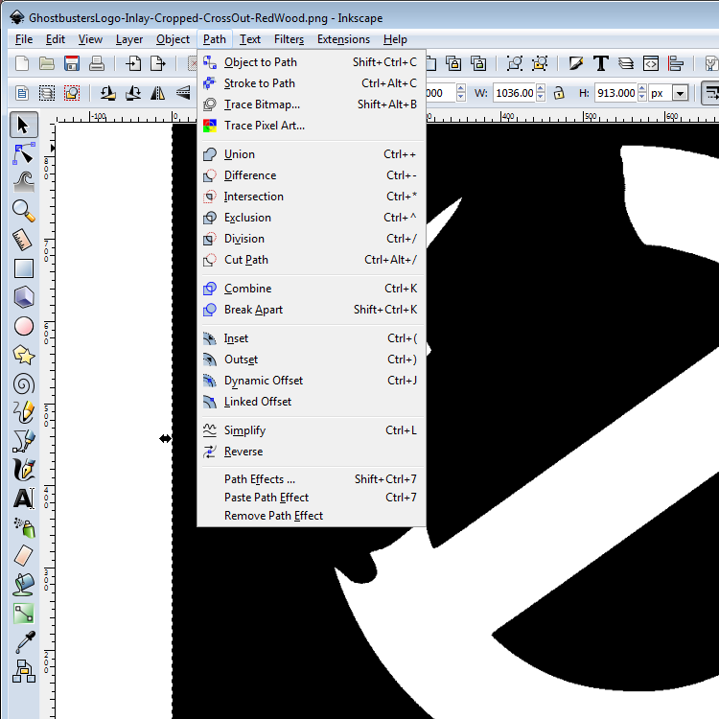Select the Gradient tool

click(23, 614)
